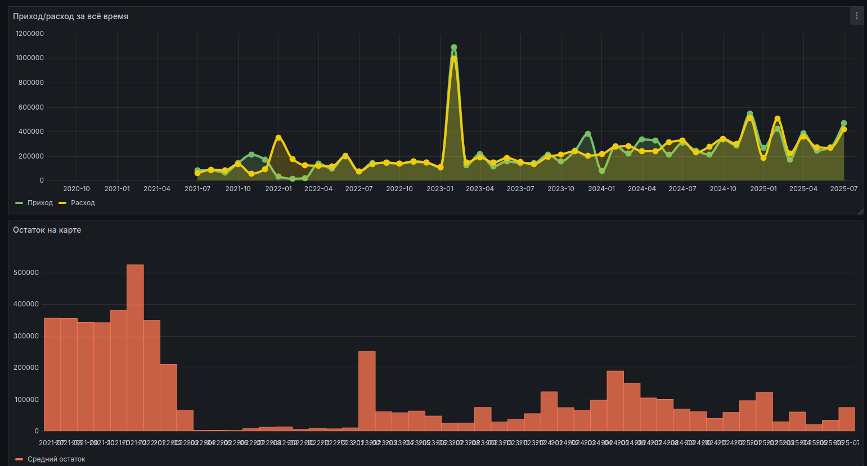This screenshot has width=867, height=466.
Task: Click the x-axis label 2022-01 in top chart
Action: (x=278, y=189)
